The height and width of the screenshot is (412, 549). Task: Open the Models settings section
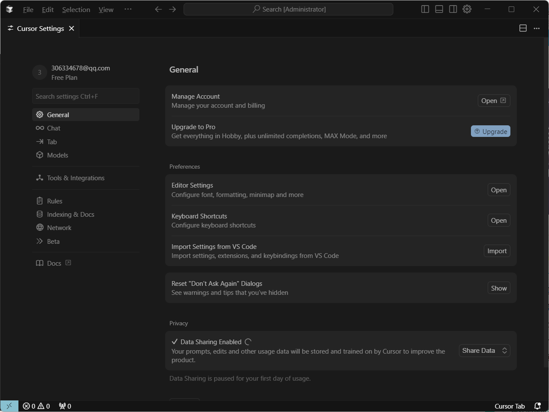click(x=86, y=155)
